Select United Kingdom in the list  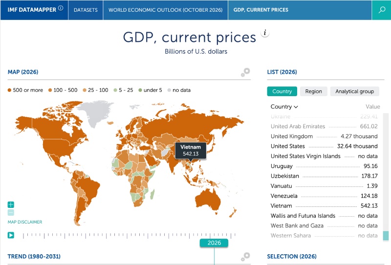coord(324,136)
